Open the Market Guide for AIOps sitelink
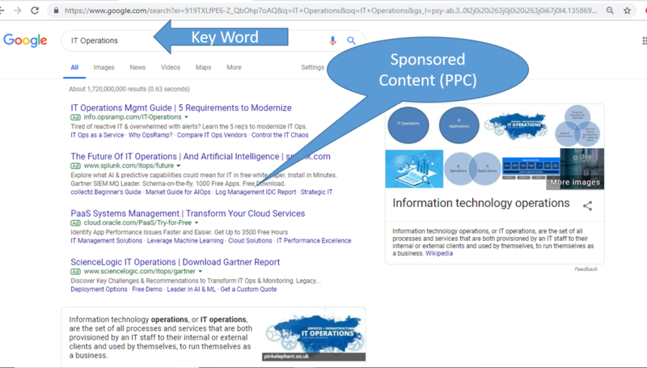Screen dimensions: 647x368 pos(178,192)
